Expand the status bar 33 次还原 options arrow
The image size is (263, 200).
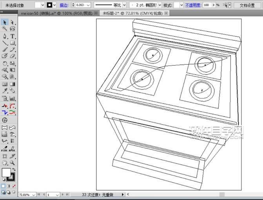point(123,195)
